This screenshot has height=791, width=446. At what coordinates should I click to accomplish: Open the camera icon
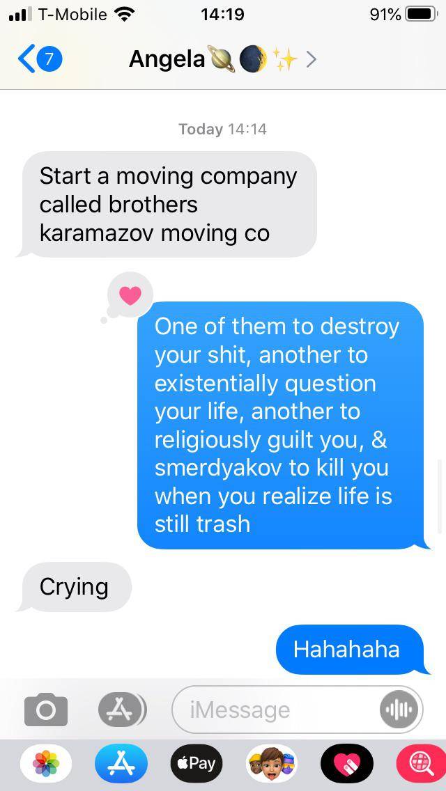click(x=46, y=710)
